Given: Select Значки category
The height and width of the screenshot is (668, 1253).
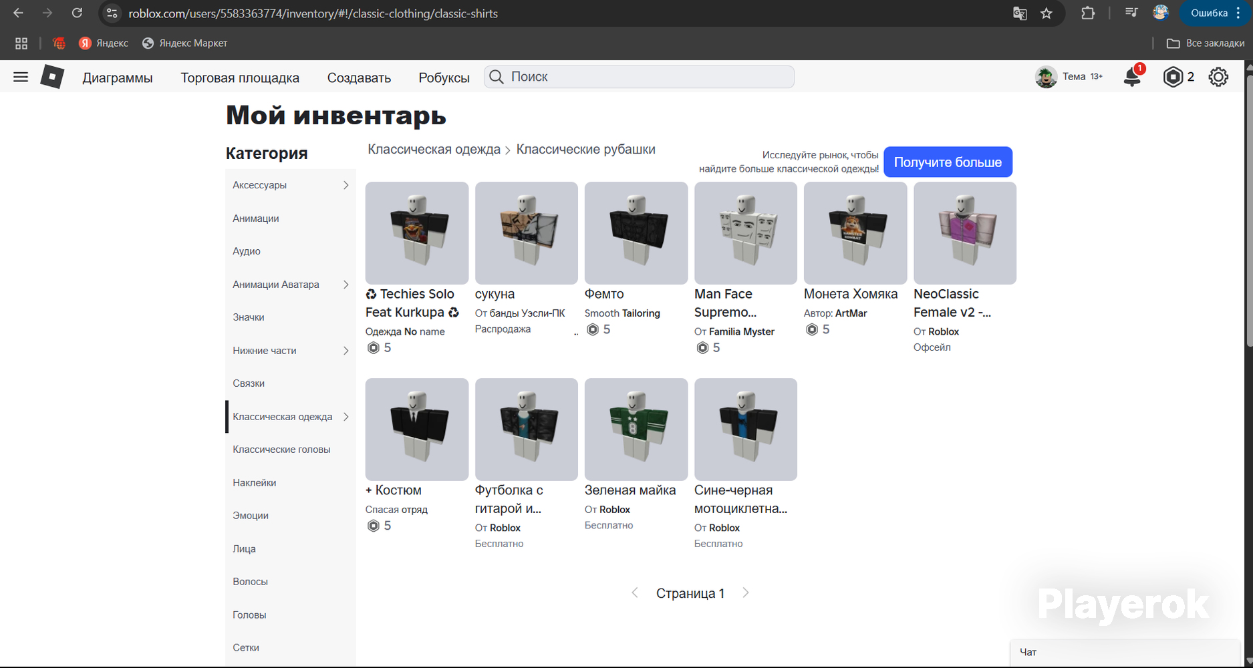Looking at the screenshot, I should 291,317.
